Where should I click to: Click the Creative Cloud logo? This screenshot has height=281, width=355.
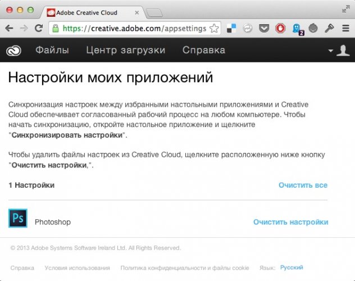pos(13,50)
